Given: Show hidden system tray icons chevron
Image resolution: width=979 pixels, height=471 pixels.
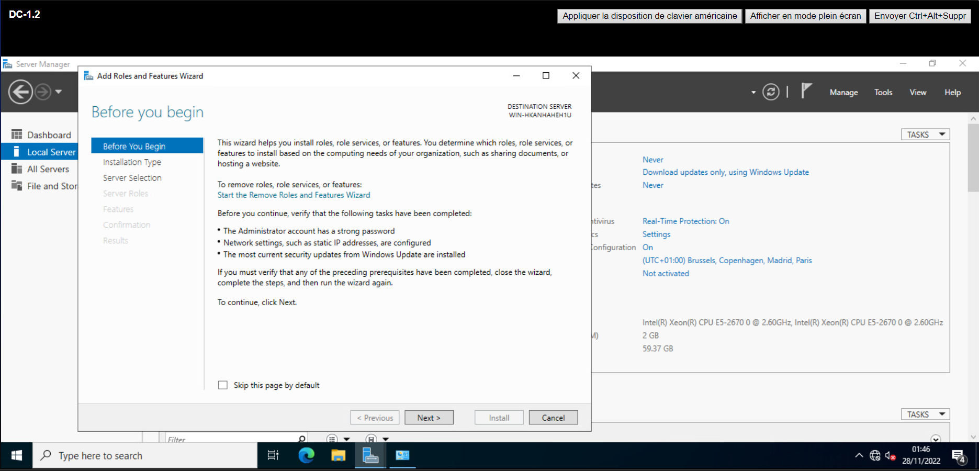Looking at the screenshot, I should [859, 456].
